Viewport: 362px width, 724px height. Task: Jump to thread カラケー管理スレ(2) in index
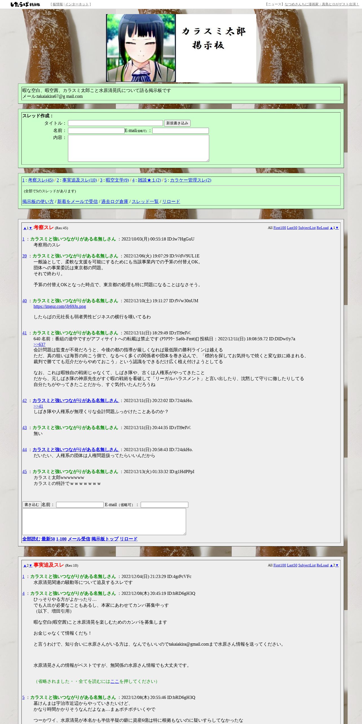[191, 180]
